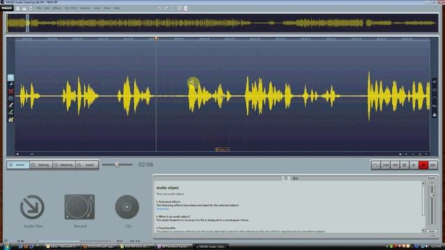The image size is (445, 250).
Task: Open the Share menu
Action: click(x=107, y=8)
